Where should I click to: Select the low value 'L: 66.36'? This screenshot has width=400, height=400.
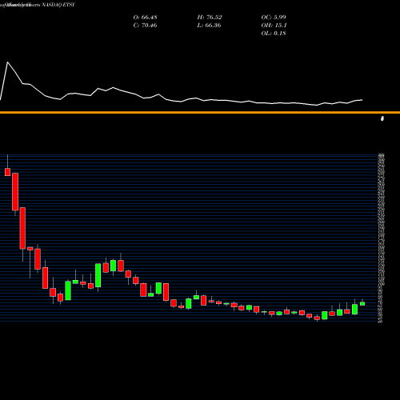(x=209, y=25)
